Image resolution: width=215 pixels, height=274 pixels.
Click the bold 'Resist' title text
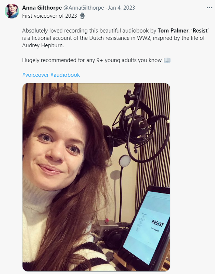pos(200,31)
